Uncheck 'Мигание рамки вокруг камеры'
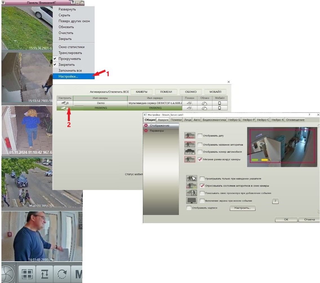This screenshot has height=283, width=320. (200, 159)
